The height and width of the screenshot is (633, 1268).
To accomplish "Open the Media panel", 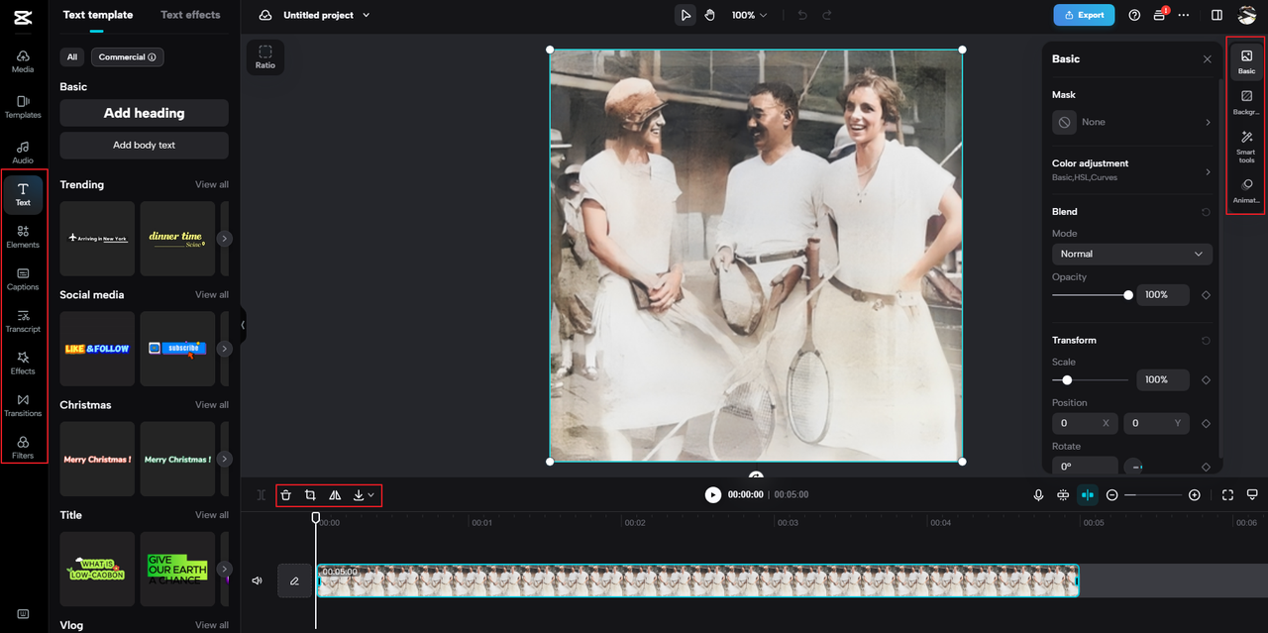I will pyautogui.click(x=23, y=61).
